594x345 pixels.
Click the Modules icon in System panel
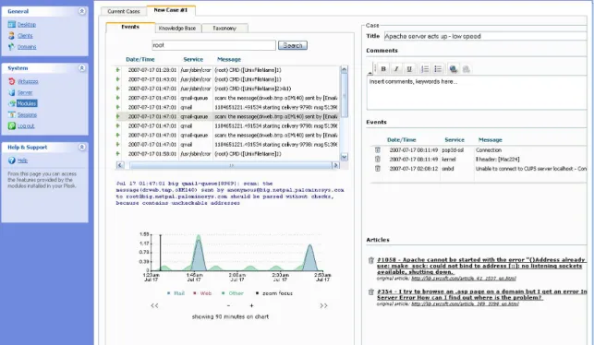12,103
